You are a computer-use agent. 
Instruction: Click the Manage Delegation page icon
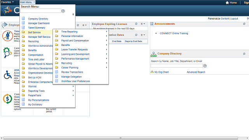coord(56,76)
